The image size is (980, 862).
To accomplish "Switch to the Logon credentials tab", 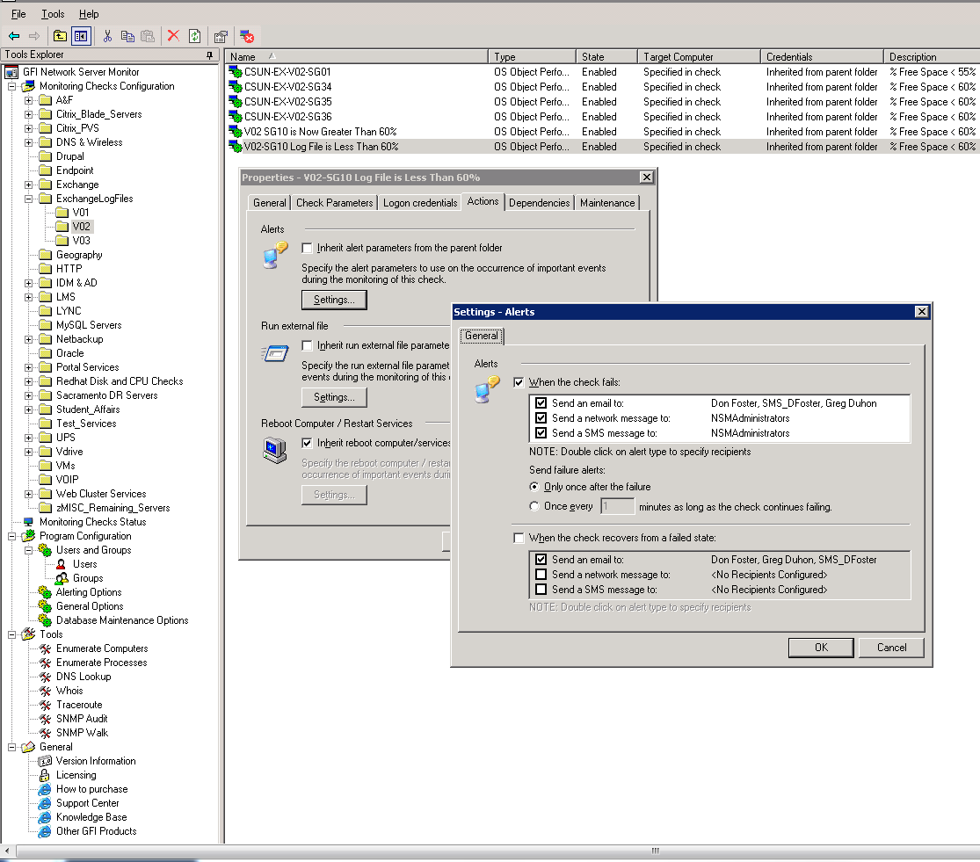I will [x=420, y=203].
